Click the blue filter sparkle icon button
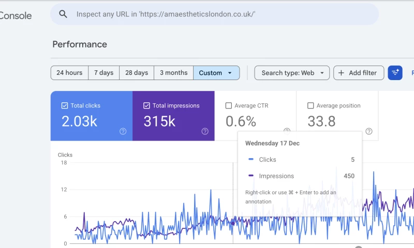Viewport: 414px width, 248px height. pyautogui.click(x=395, y=73)
